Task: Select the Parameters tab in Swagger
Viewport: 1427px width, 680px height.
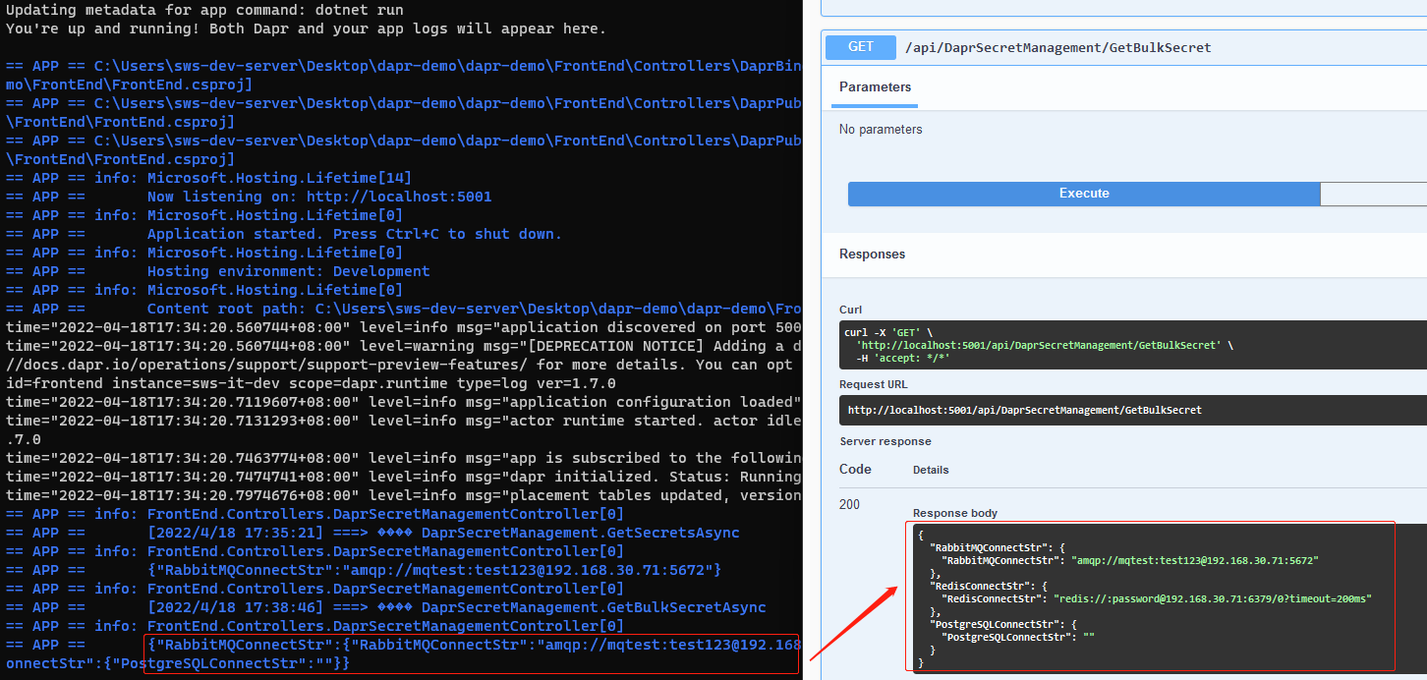Action: point(875,87)
